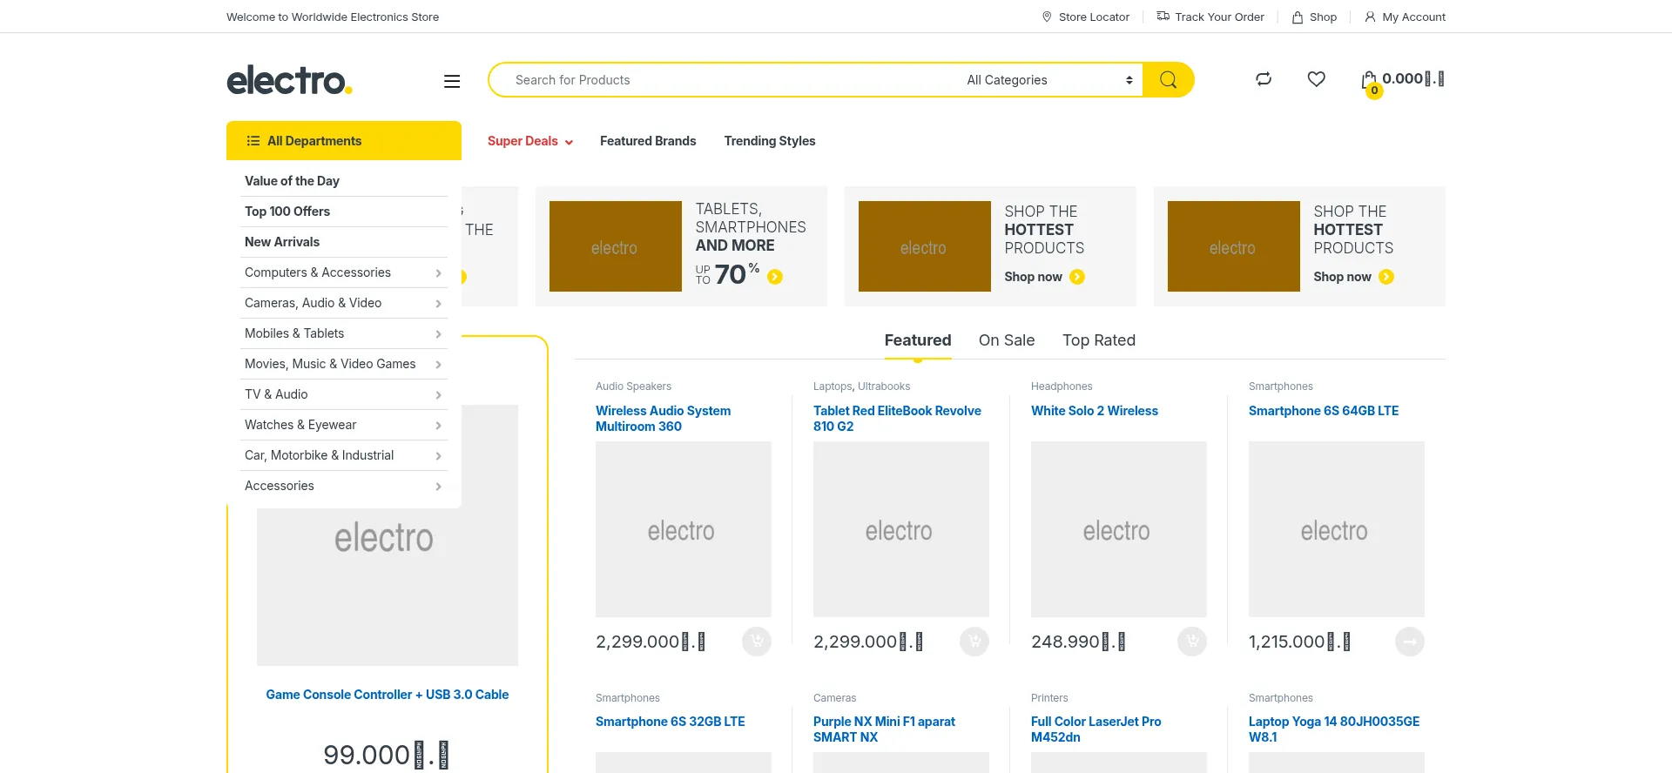Open the Featured Brands menu item

[647, 141]
